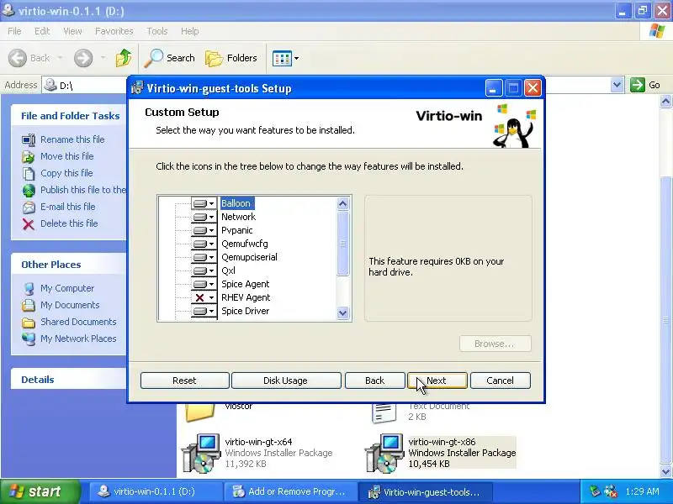The image size is (673, 504).
Task: Click the Explorer window scroll up arrow
Action: (x=665, y=102)
